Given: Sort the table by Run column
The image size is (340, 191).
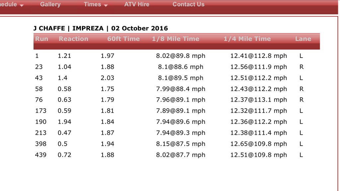Looking at the screenshot, I should 42,39.
